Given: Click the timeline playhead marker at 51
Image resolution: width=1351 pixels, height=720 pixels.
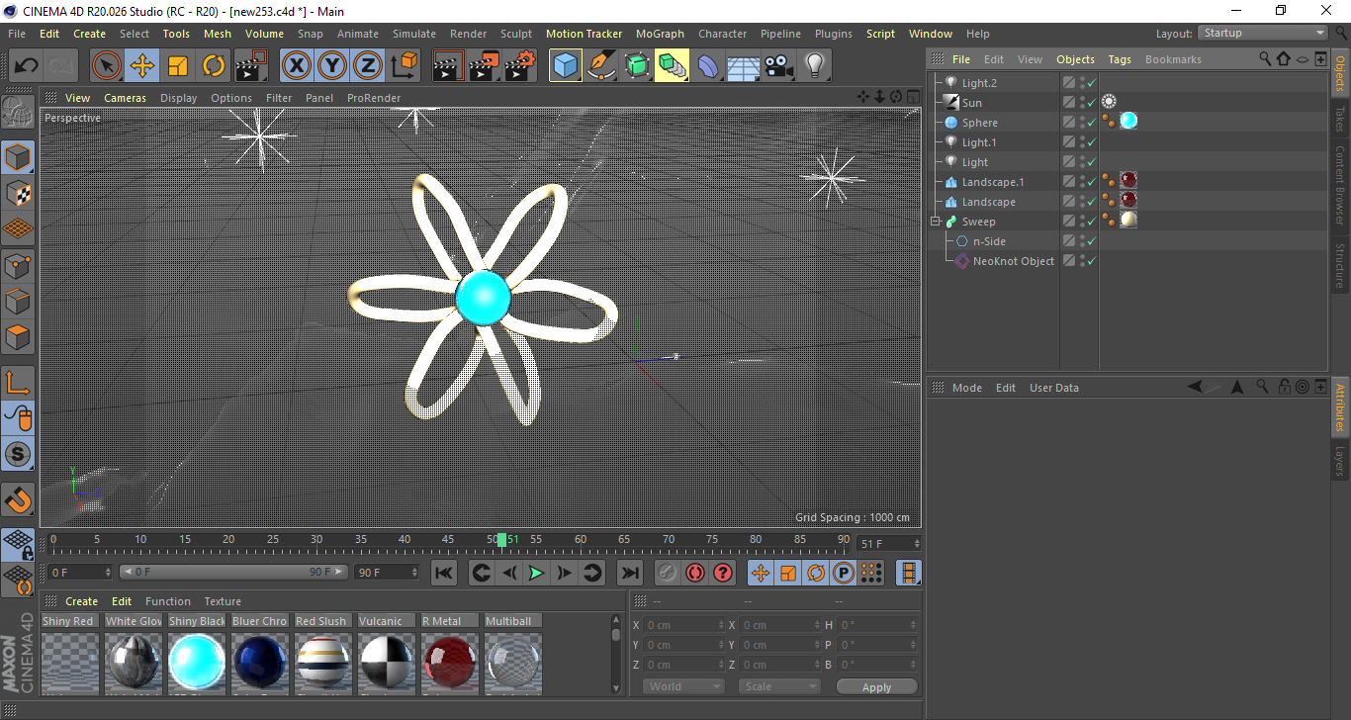Looking at the screenshot, I should coord(502,540).
